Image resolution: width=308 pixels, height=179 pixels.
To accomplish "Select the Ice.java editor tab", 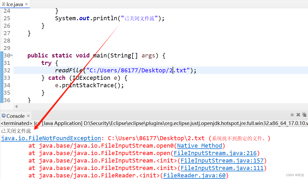I will [x=15, y=4].
